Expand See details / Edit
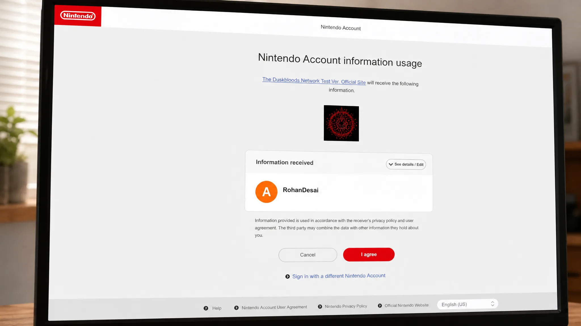 (406, 164)
